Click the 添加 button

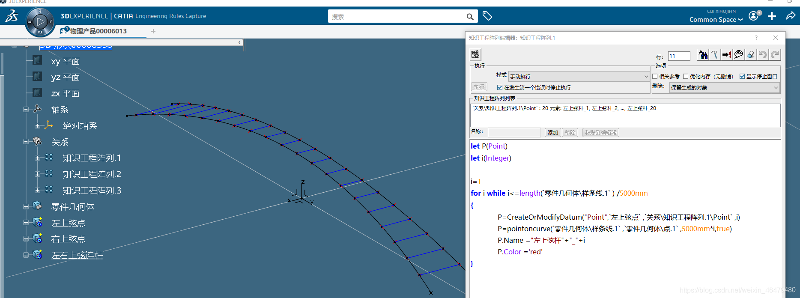(x=552, y=133)
